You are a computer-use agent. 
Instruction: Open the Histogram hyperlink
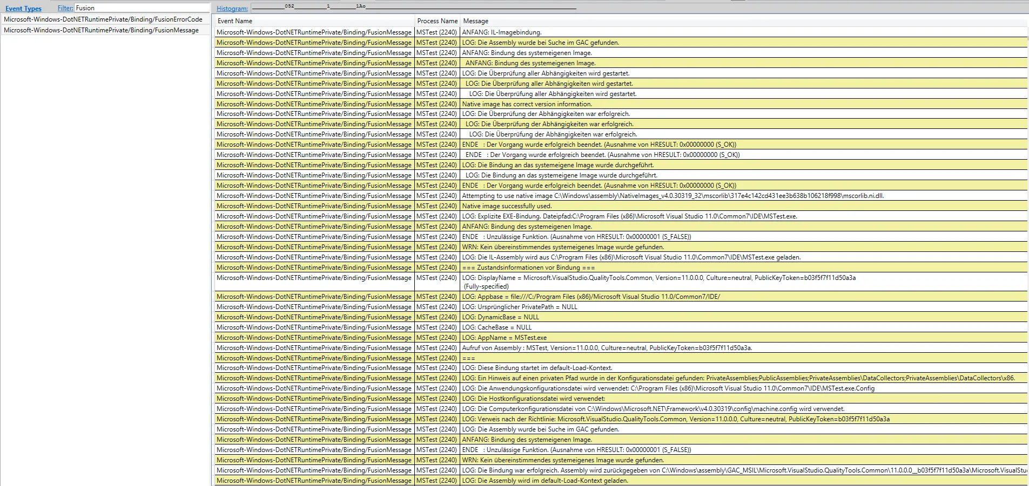[x=231, y=9]
